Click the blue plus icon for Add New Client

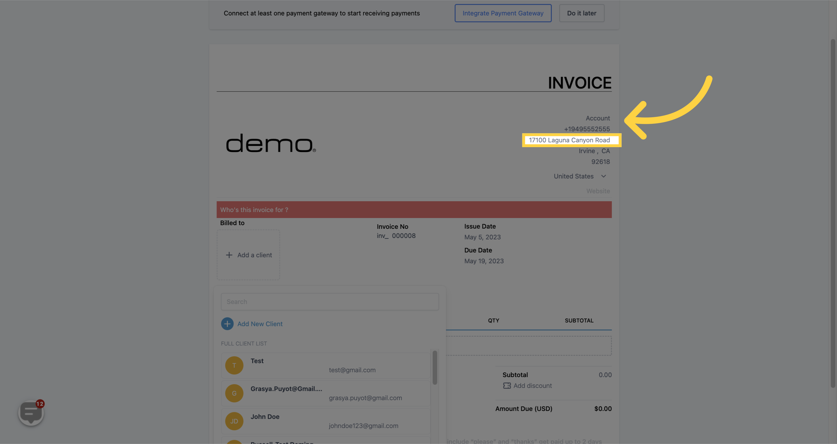(x=227, y=324)
